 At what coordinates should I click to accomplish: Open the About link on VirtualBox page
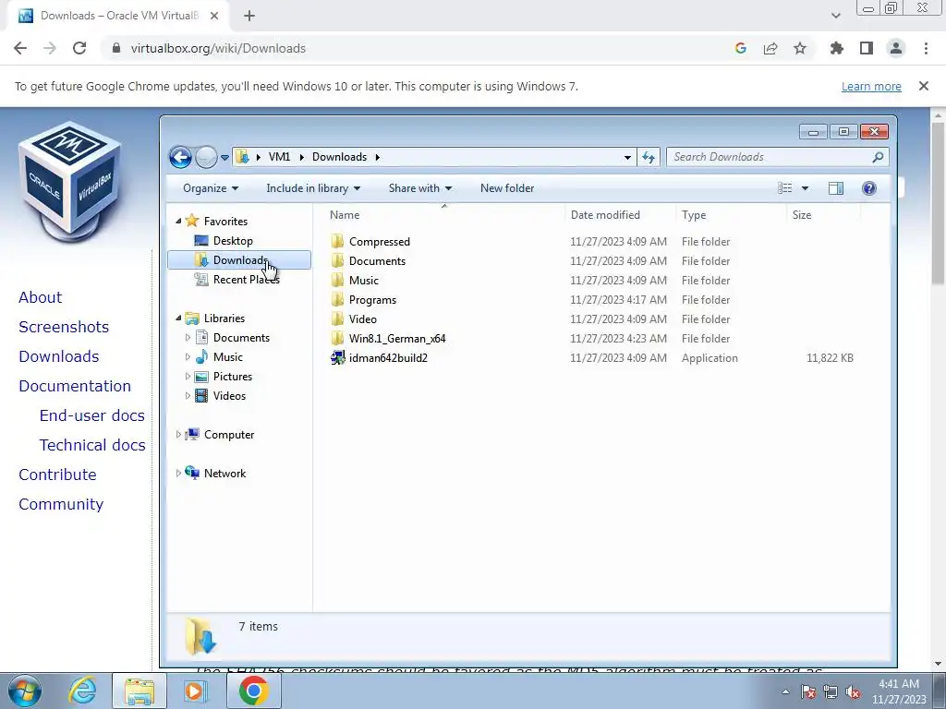coord(40,297)
